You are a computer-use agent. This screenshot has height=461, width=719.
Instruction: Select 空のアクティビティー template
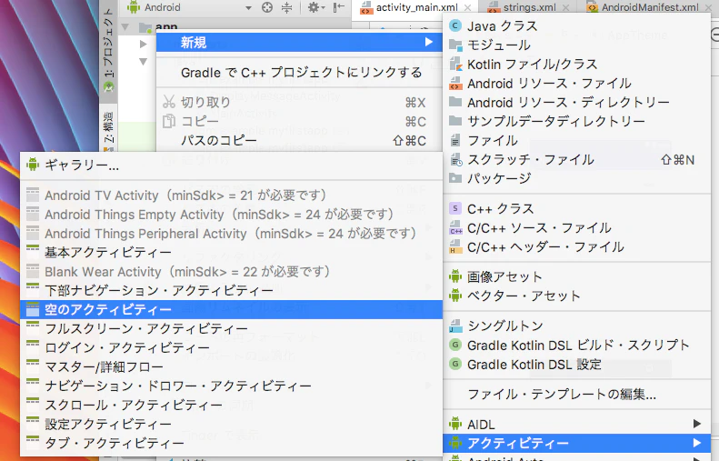[x=231, y=310]
